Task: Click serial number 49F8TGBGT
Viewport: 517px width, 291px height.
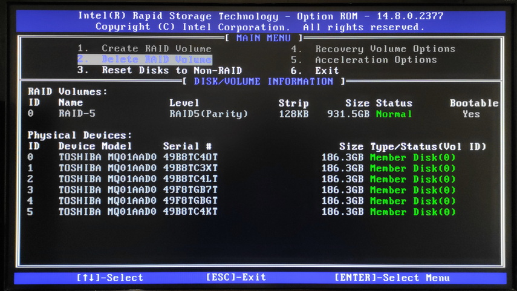Action: coord(190,201)
